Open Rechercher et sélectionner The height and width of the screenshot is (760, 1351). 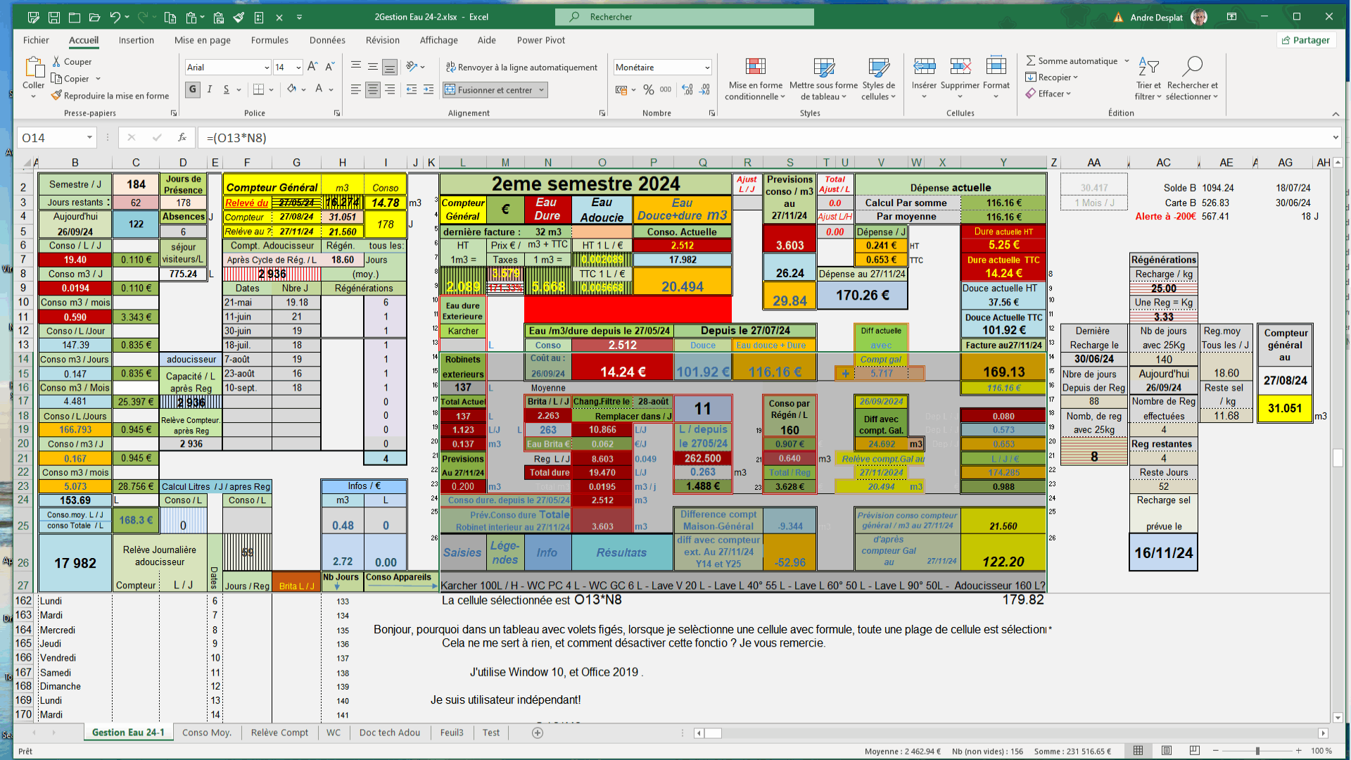click(1192, 79)
